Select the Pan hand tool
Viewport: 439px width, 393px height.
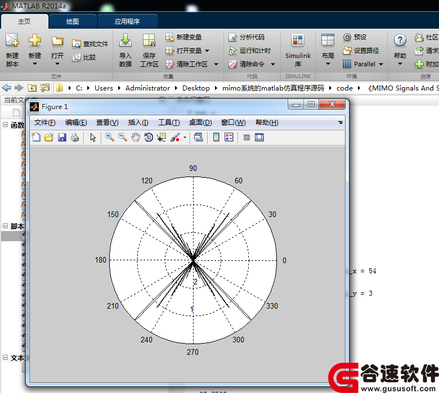pos(136,137)
